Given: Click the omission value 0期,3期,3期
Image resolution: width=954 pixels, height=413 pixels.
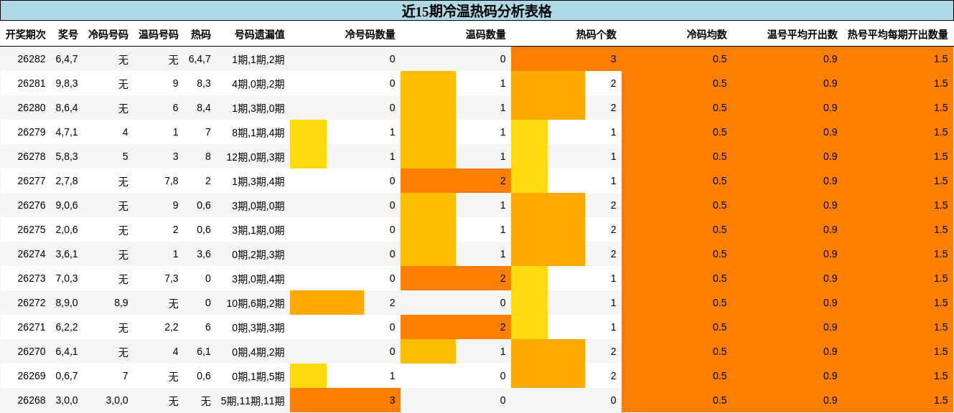Looking at the screenshot, I should tap(258, 328).
